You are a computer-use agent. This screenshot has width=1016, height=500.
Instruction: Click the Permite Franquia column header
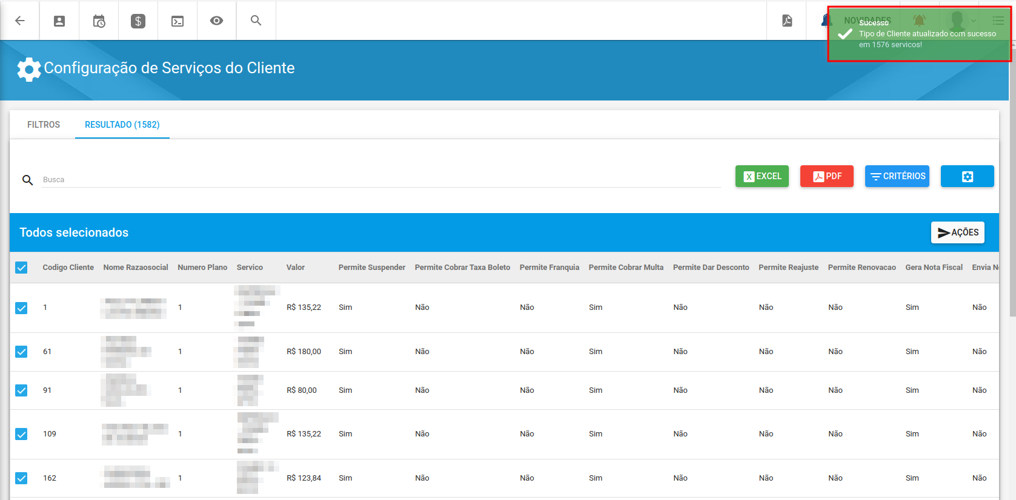550,268
